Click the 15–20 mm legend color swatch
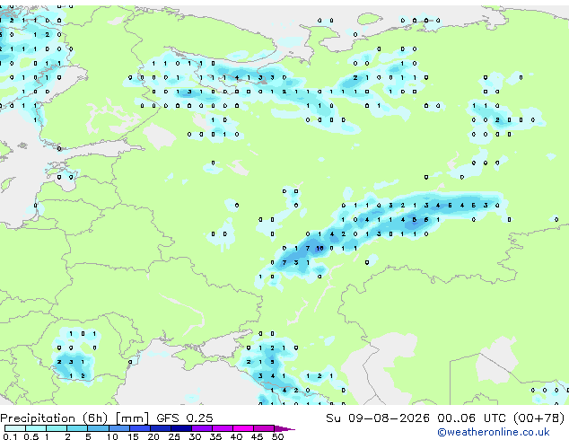Viewport: 569px width, 440px height. (139, 428)
